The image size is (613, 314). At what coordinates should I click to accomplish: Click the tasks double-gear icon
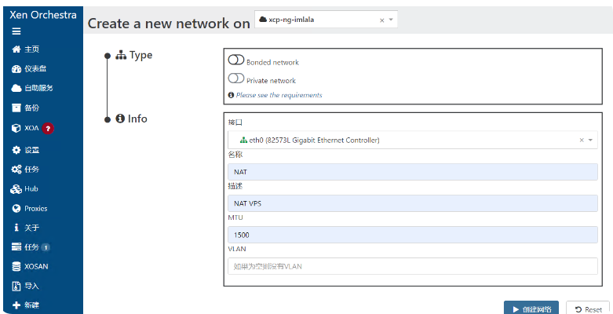click(16, 170)
